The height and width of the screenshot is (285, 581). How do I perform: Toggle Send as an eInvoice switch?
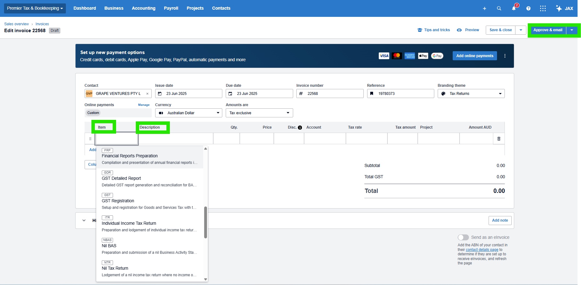click(463, 238)
